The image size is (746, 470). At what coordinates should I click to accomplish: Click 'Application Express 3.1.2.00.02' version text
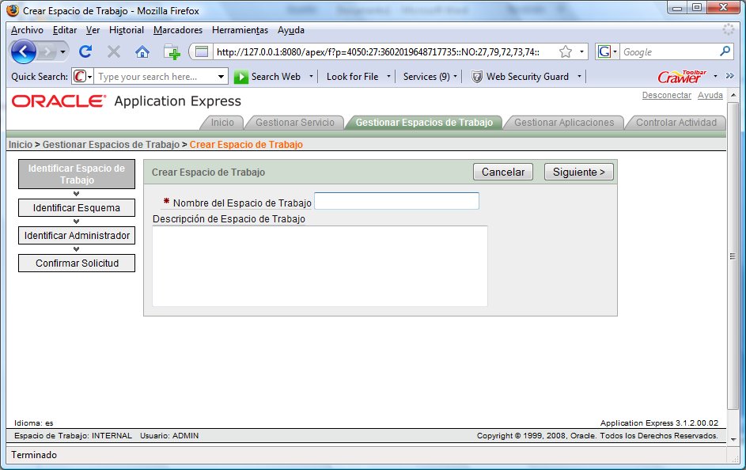click(659, 423)
